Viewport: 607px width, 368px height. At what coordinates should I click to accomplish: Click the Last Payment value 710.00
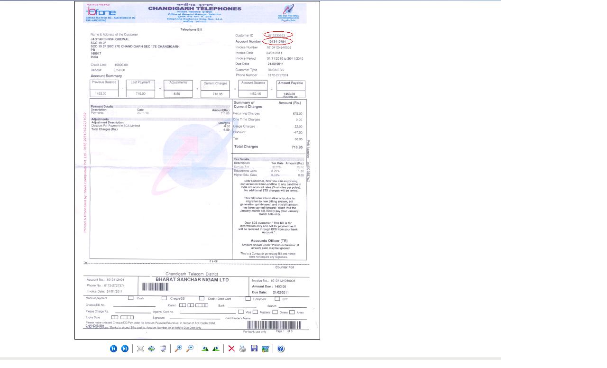point(140,94)
